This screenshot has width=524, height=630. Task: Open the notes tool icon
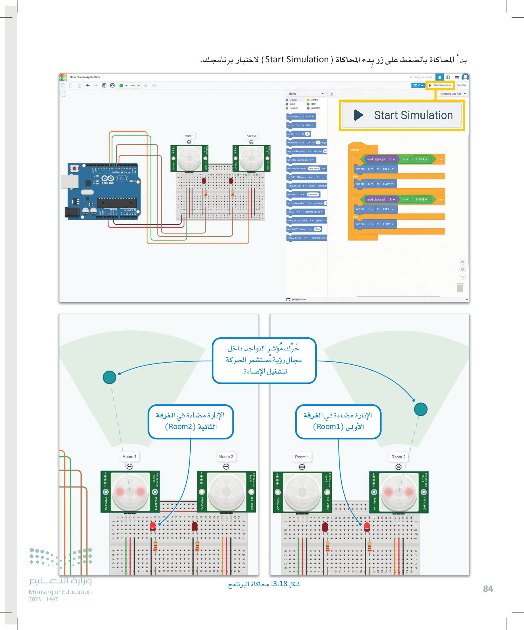click(104, 85)
